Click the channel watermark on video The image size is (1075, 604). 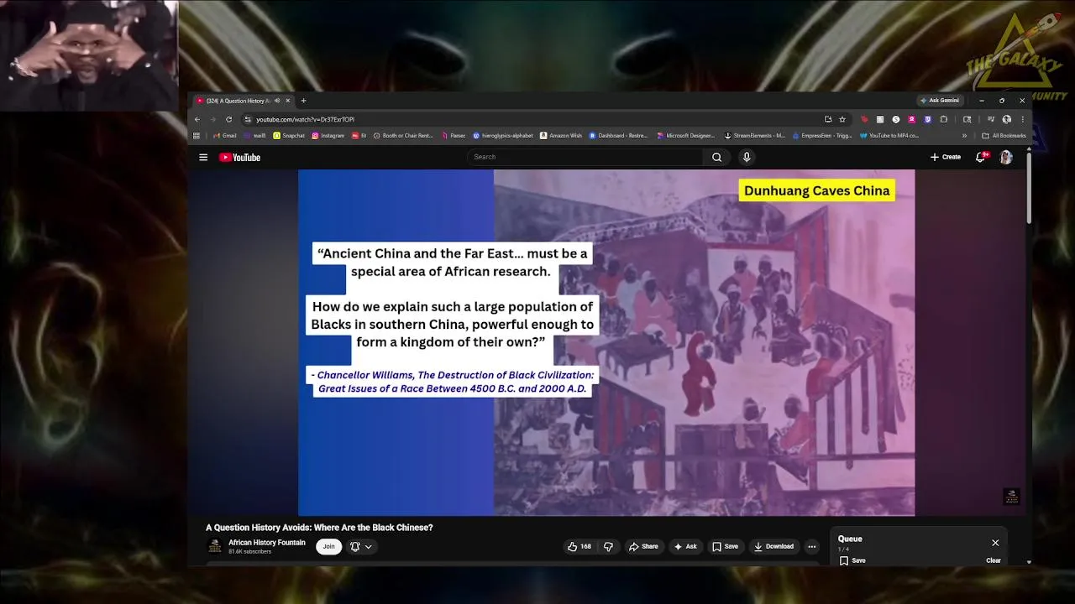pyautogui.click(x=1011, y=497)
